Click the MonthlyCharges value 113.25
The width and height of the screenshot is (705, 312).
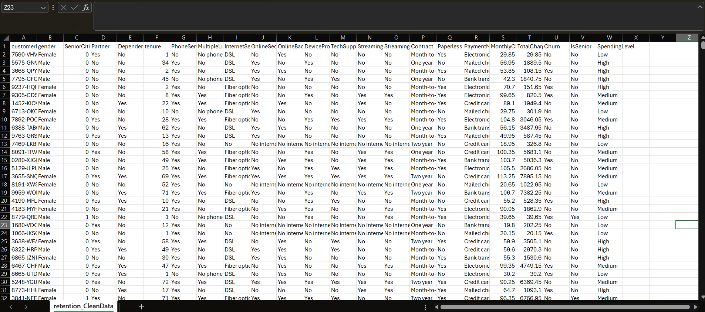tap(503, 176)
